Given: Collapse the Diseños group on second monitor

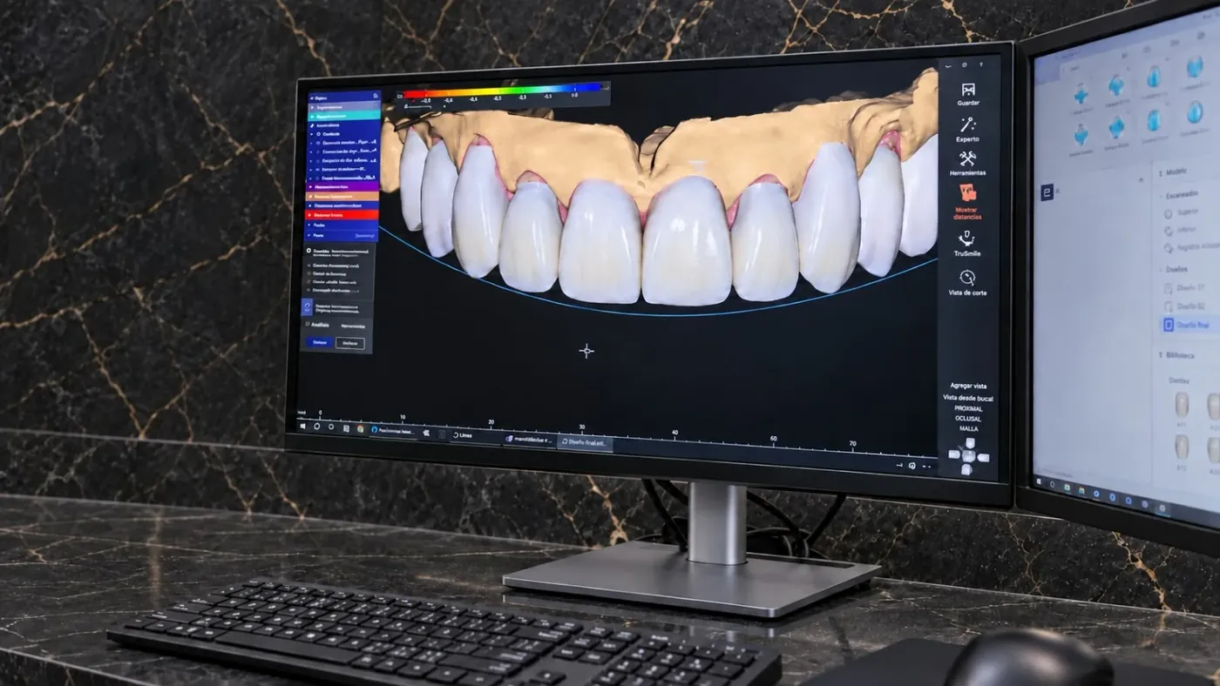Looking at the screenshot, I should click(1161, 269).
